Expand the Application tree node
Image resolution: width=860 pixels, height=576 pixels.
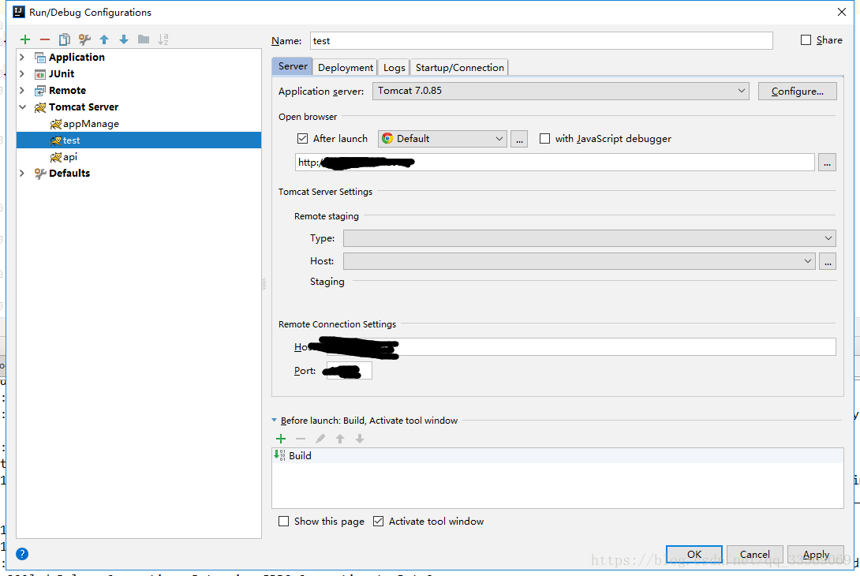point(22,57)
